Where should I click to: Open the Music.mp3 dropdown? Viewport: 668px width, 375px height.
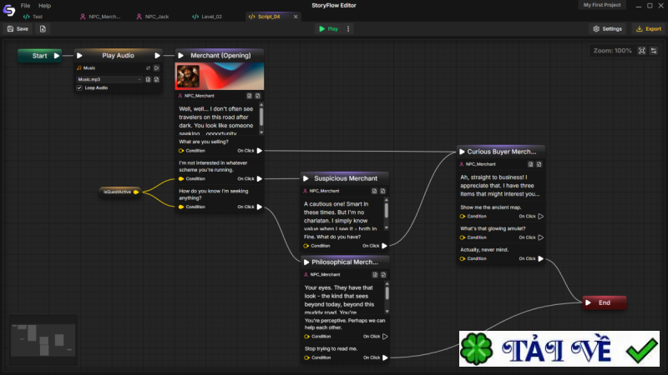109,80
